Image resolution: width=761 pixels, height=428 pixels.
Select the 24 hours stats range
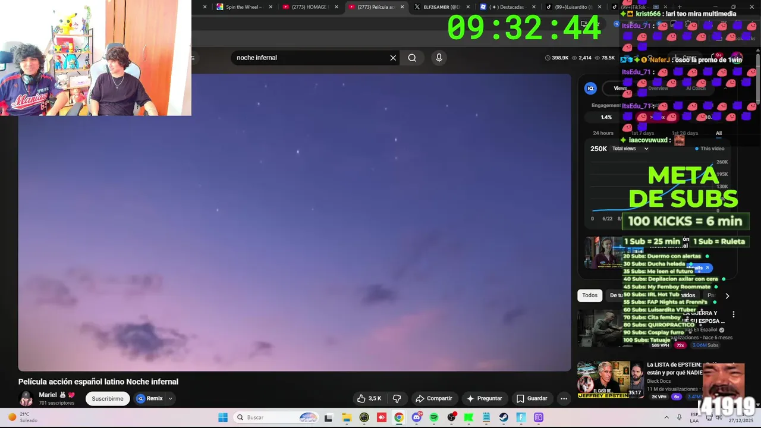[603, 133]
